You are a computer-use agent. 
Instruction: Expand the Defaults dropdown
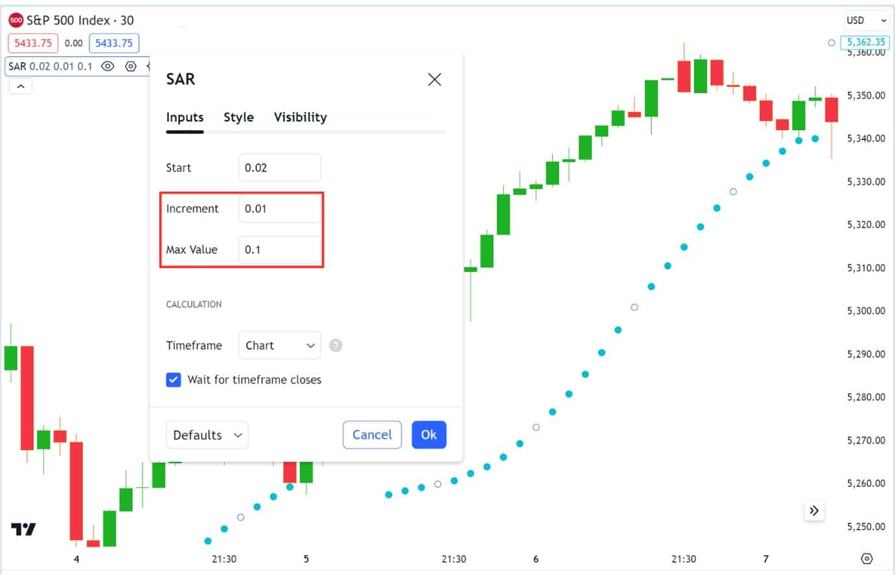(x=207, y=435)
